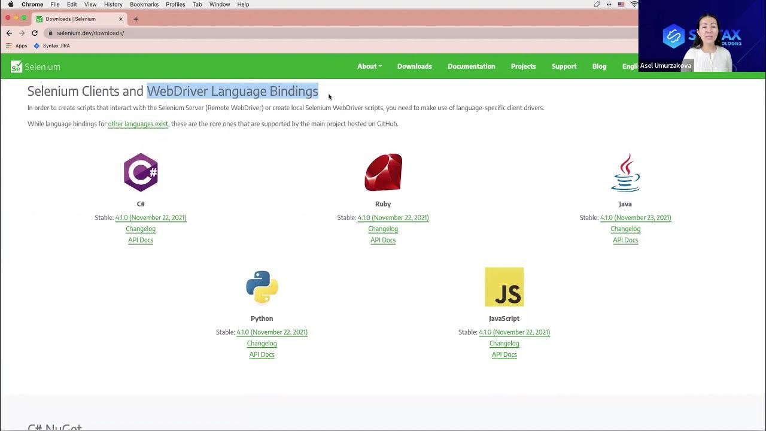The image size is (766, 431).
Task: Click the Selenium logo in navbar
Action: (x=35, y=66)
